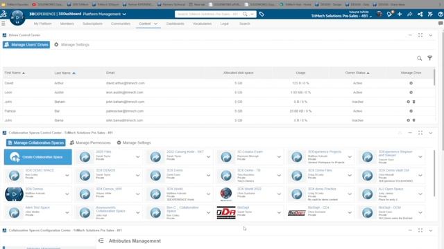Open the search scope dropdown arrow
This screenshot has width=444, height=249.
pyautogui.click(x=252, y=14)
